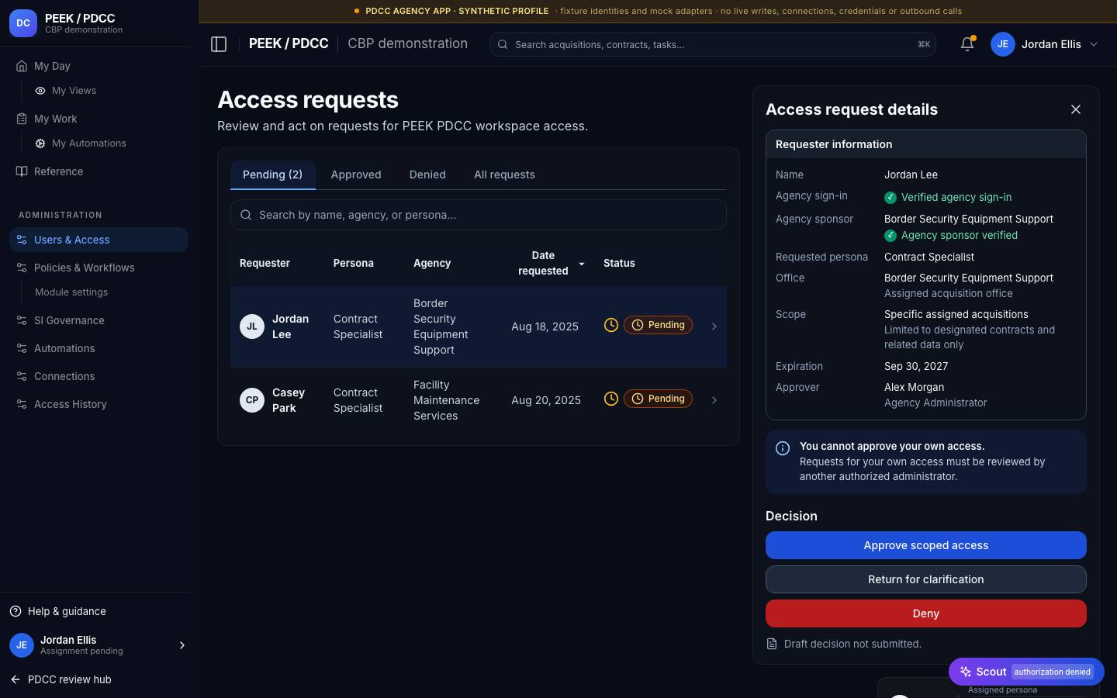Screen dimensions: 1117x698
Task: Click the DC workspace logo
Action: coord(23,23)
